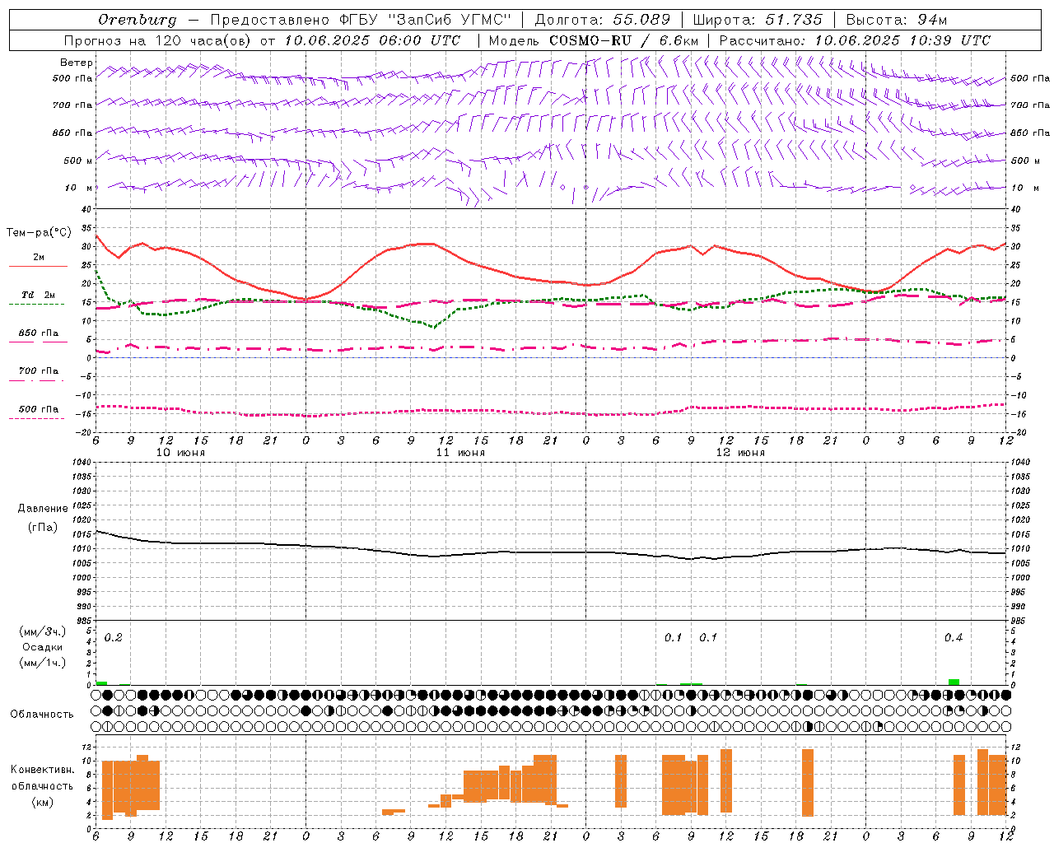Click "Прогноз на 120 часа(ов)" header text
This screenshot has height=843, width=1054.
click(159, 40)
